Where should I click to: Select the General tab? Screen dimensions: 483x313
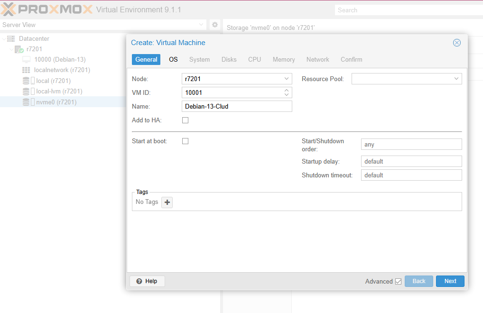[146, 59]
